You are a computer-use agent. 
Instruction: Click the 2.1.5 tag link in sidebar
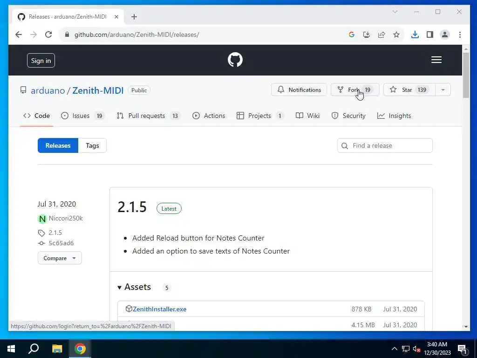coord(55,233)
